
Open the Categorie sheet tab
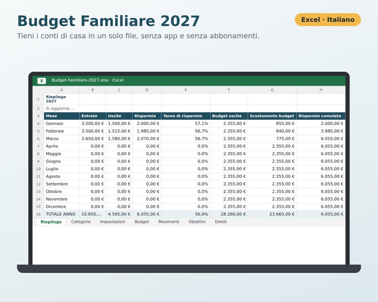click(81, 222)
